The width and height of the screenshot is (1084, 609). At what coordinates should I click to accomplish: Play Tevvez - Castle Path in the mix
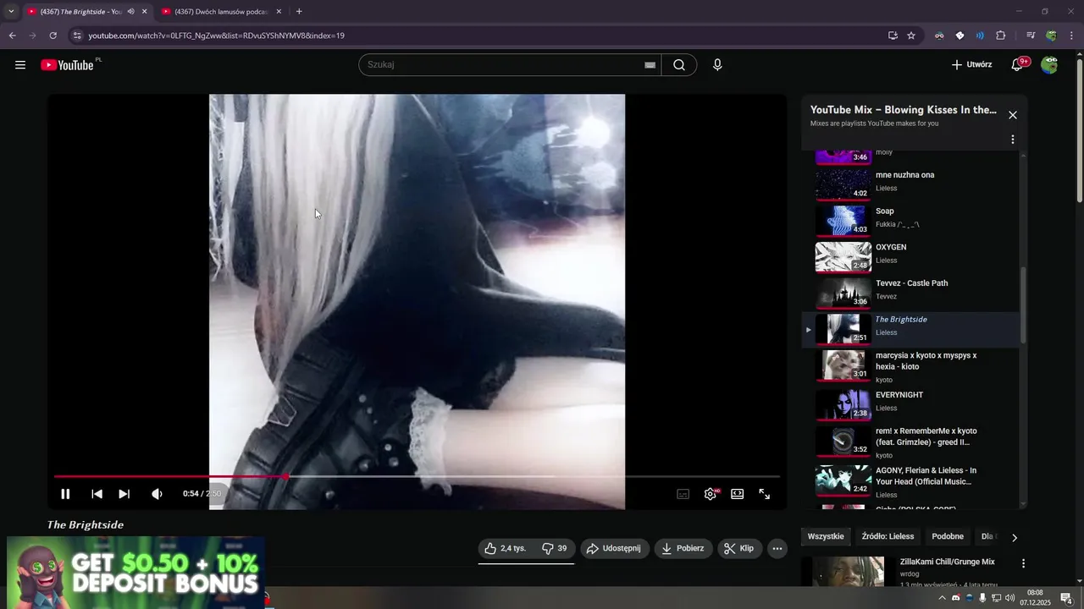(911, 293)
